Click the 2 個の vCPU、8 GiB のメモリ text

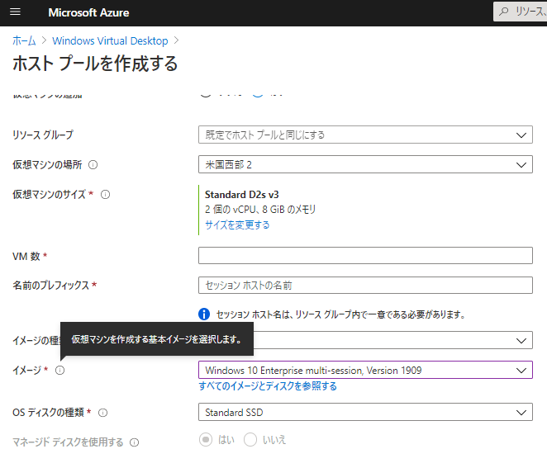(x=260, y=210)
